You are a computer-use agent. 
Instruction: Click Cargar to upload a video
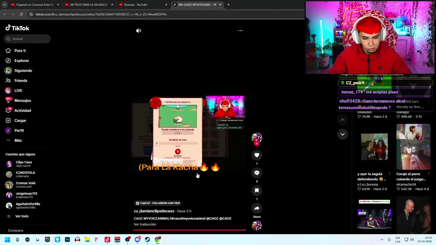pyautogui.click(x=20, y=120)
